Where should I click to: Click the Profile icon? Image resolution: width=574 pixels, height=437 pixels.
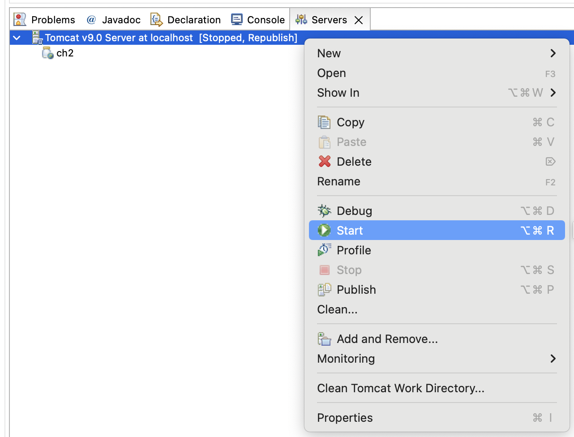(324, 250)
